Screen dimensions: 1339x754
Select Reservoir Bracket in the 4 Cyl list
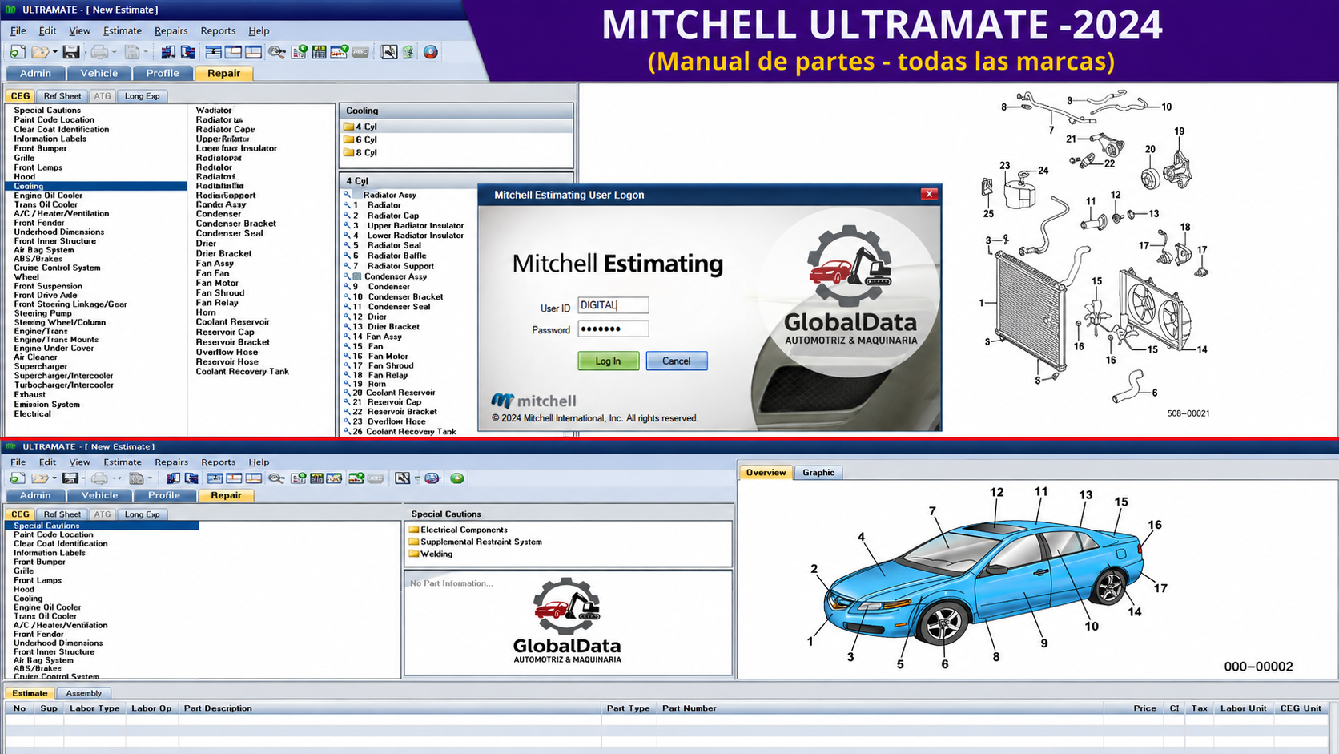coord(402,412)
